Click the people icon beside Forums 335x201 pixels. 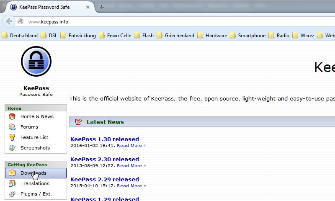point(12,127)
